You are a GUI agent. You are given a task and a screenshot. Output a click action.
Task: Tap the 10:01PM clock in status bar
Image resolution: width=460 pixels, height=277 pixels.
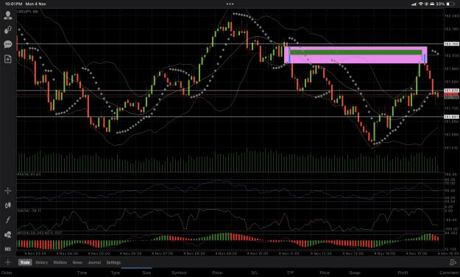point(13,4)
